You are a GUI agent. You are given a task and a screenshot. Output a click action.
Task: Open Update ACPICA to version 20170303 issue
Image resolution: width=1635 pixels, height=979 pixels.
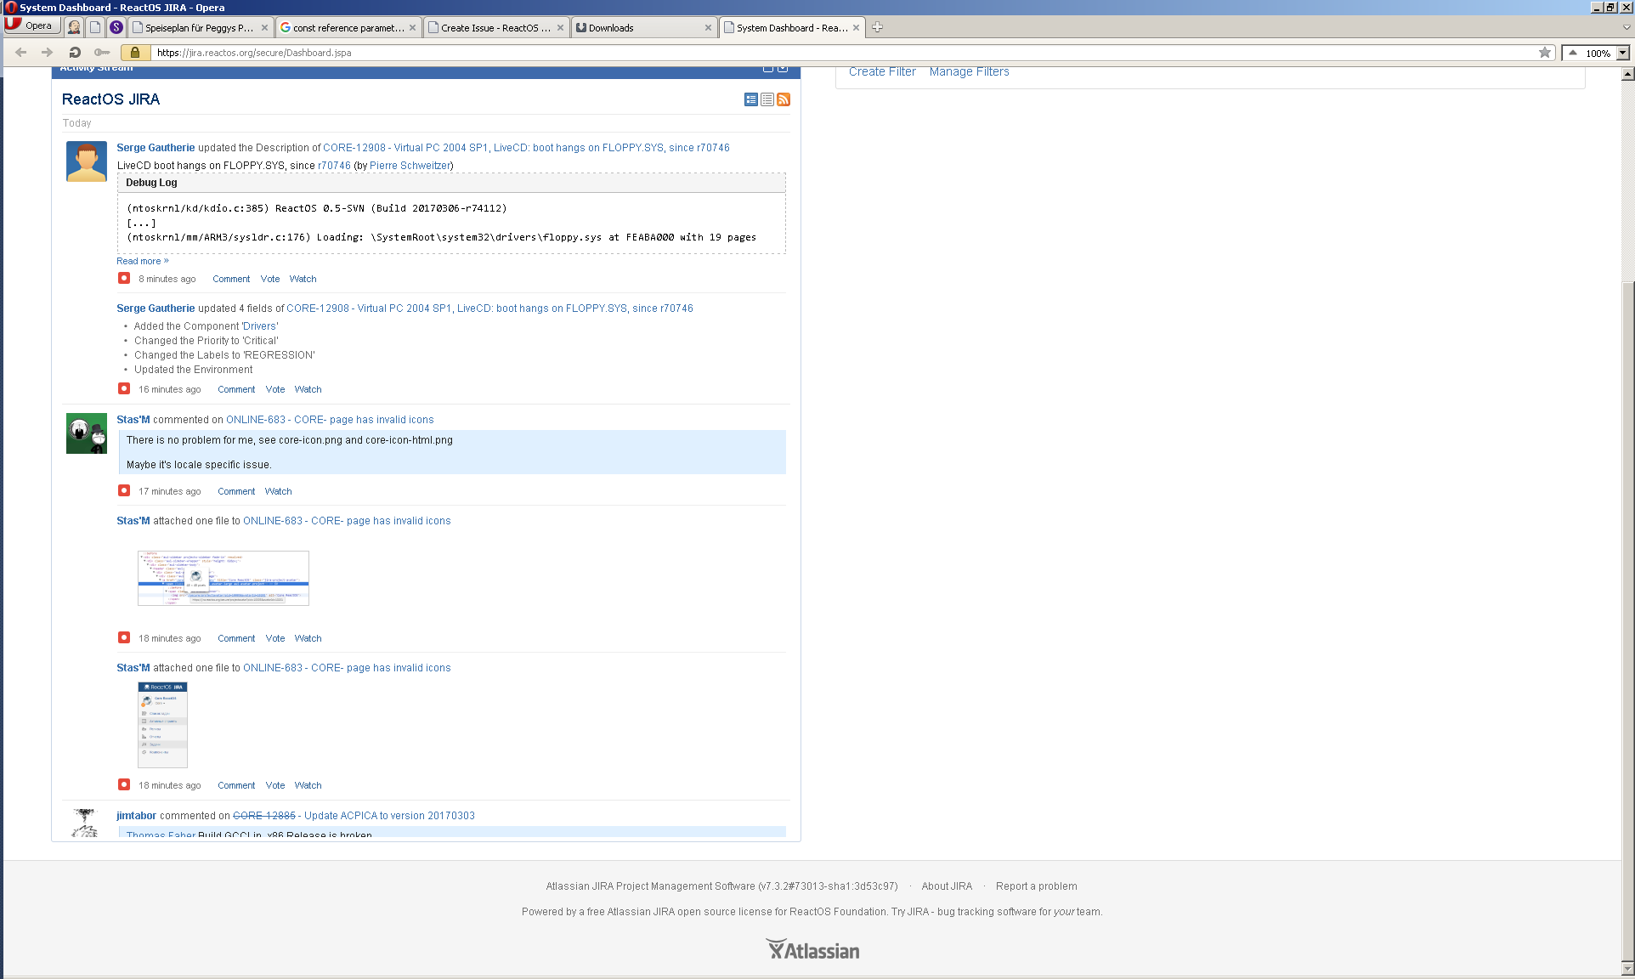[389, 816]
